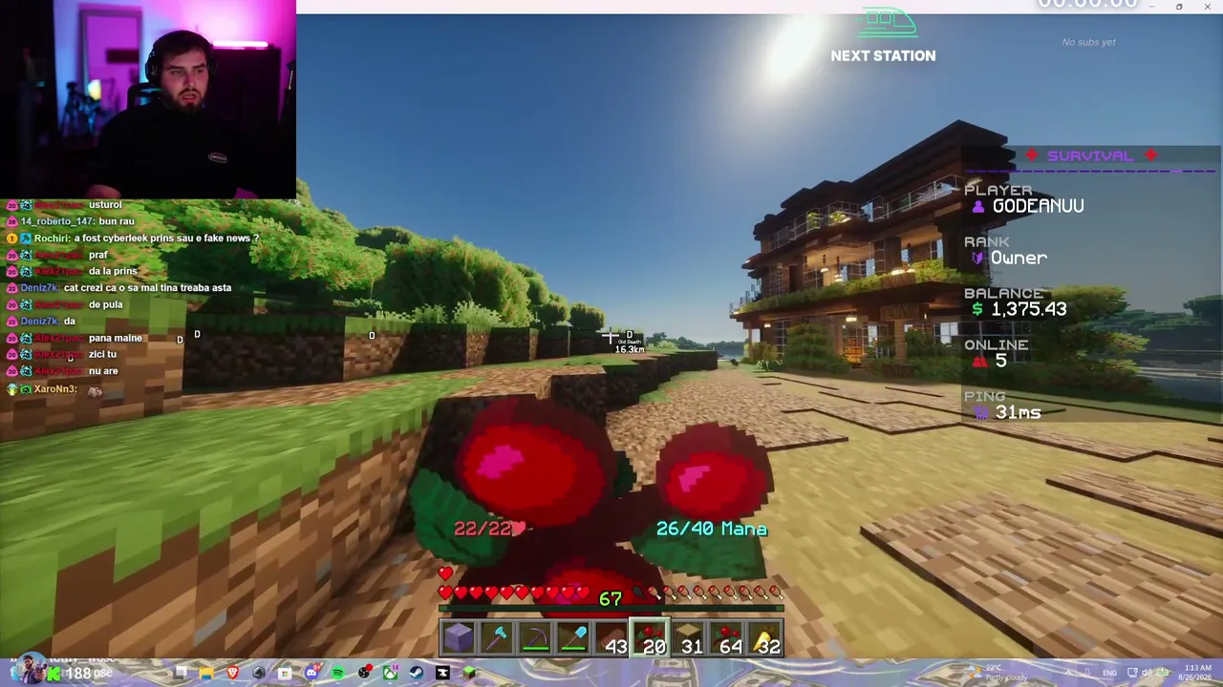This screenshot has height=687, width=1223.
Task: Open Steam from the taskbar
Action: pos(417,674)
